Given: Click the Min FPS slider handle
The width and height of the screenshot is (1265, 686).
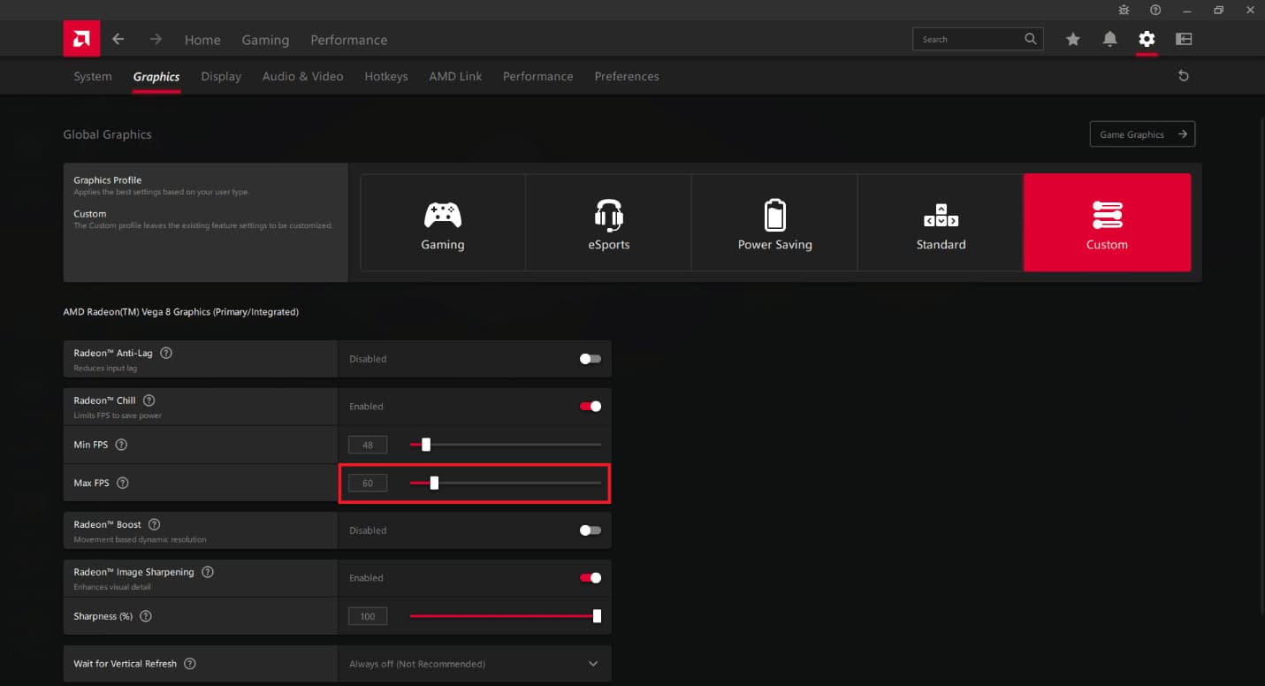Looking at the screenshot, I should tap(426, 445).
